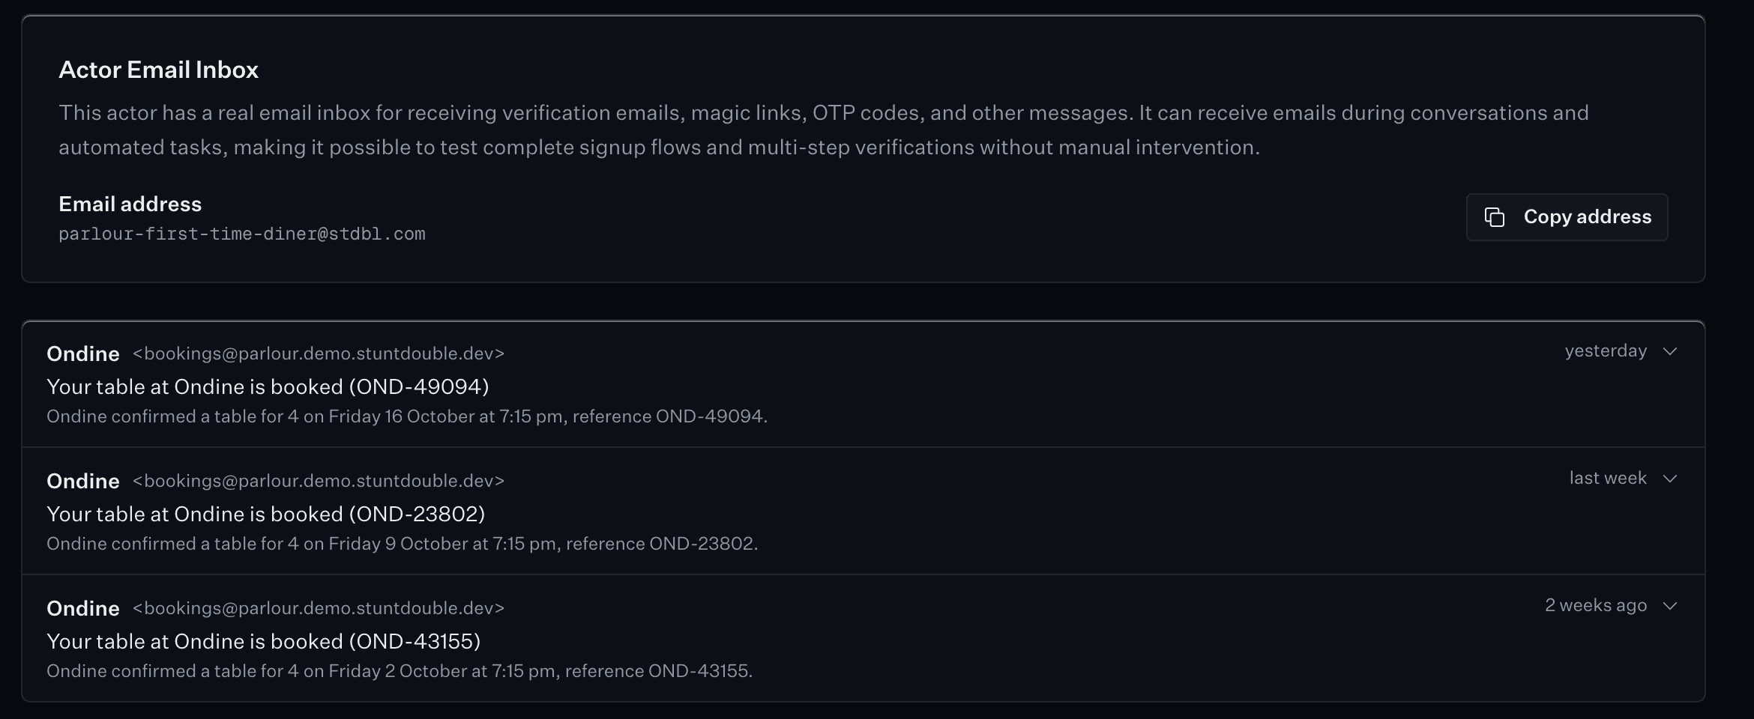Click the Ondine sender name from last week

click(83, 481)
